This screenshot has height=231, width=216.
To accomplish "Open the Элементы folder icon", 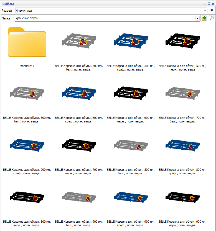I will 27,42.
